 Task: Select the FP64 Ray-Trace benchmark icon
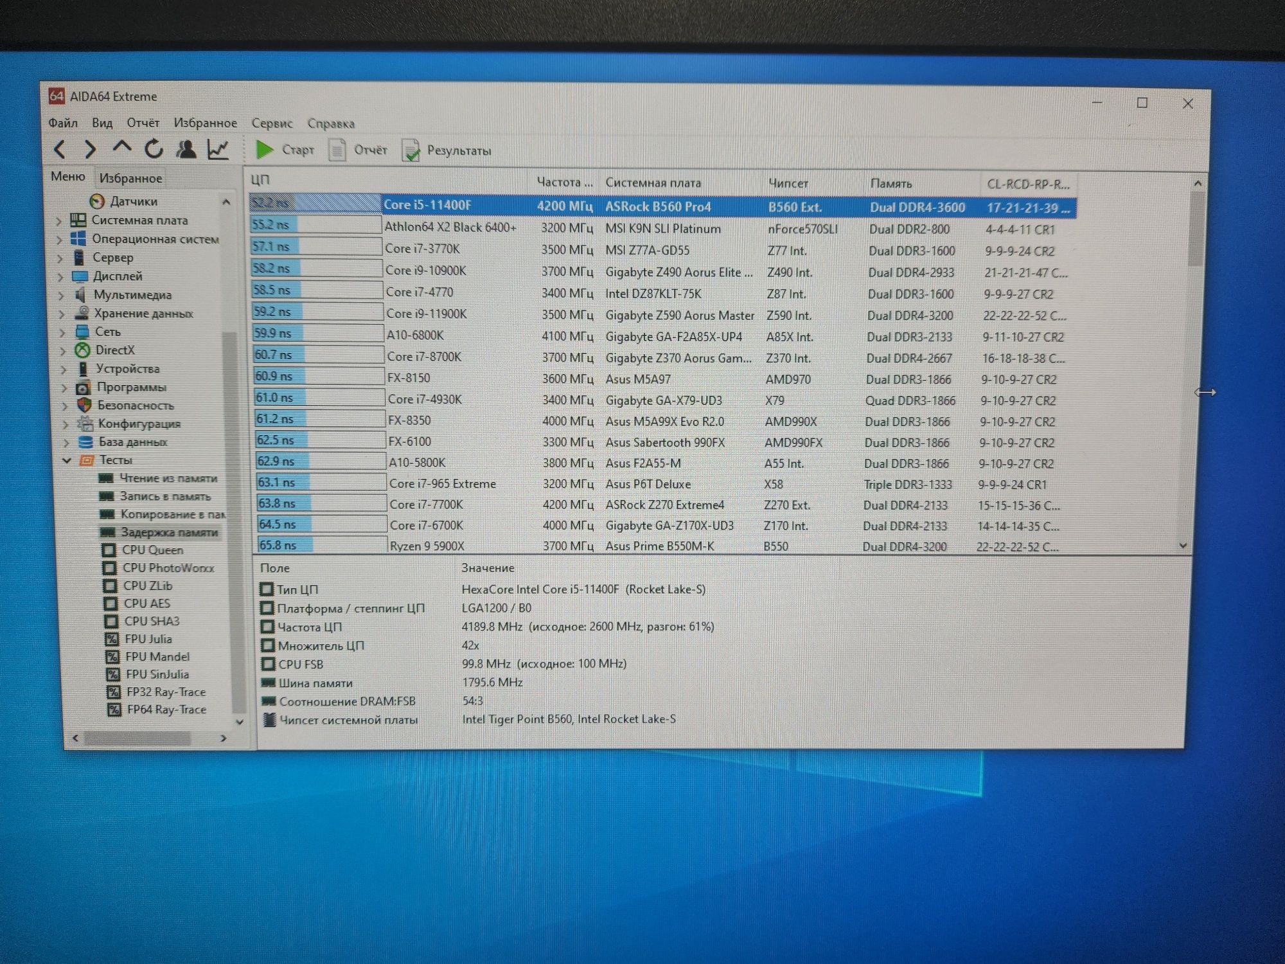pyautogui.click(x=115, y=710)
